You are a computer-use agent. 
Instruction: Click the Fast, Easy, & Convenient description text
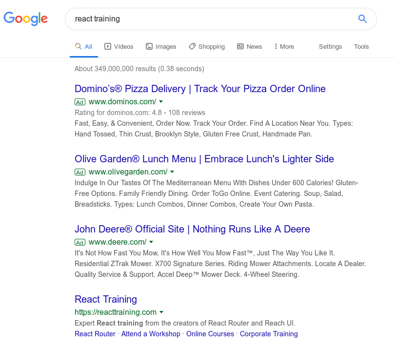[214, 129]
